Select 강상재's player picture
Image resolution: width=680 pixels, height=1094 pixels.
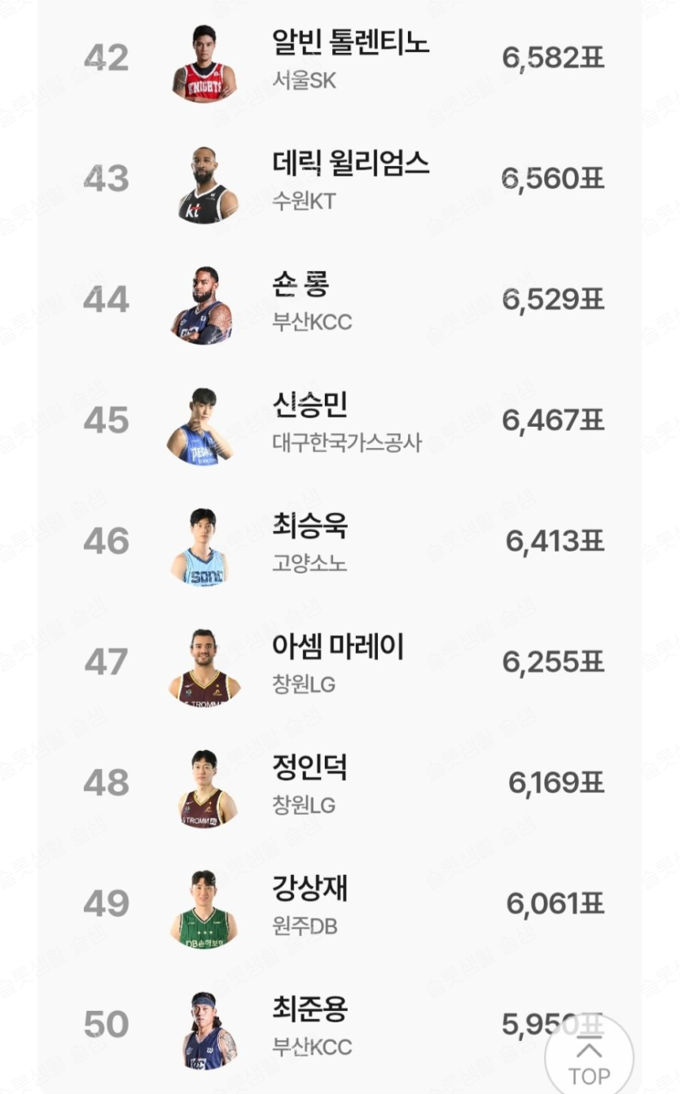point(204,909)
